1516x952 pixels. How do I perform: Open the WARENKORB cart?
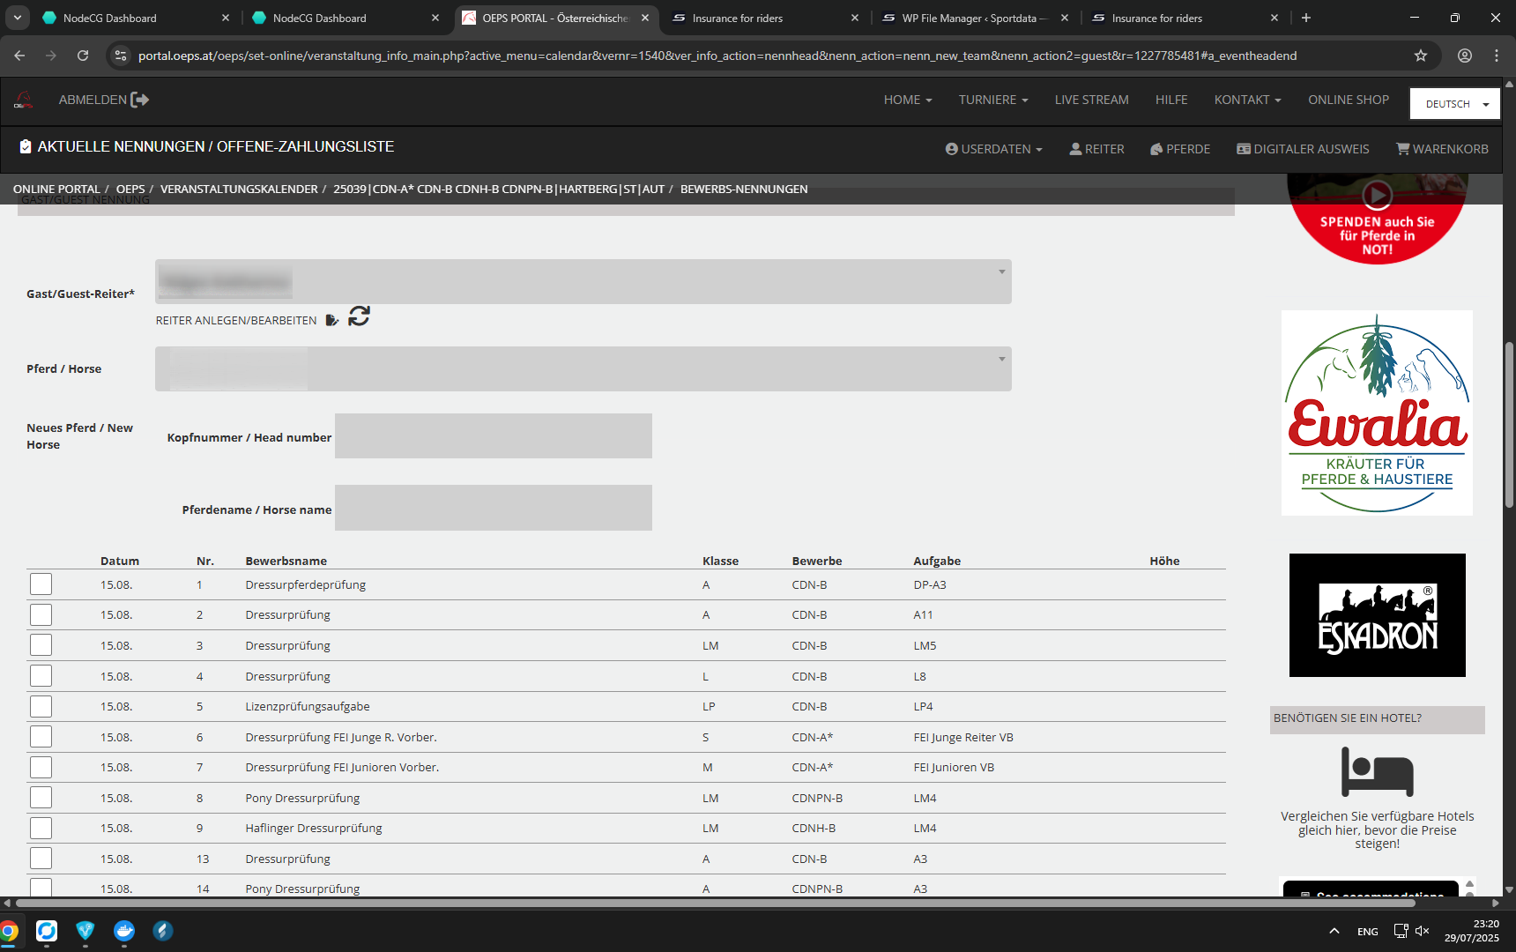[x=1442, y=149]
